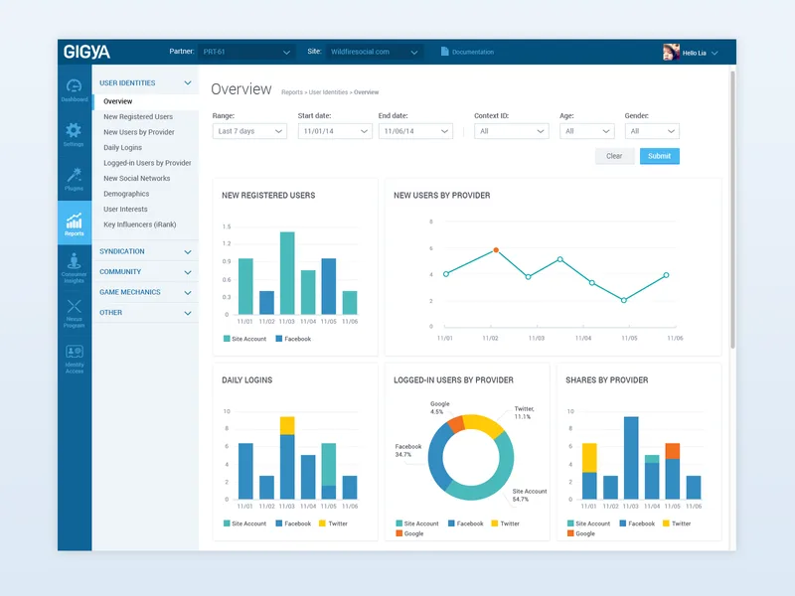Viewport: 795px width, 596px height.
Task: Click the GIGYA logo
Action: tap(86, 52)
